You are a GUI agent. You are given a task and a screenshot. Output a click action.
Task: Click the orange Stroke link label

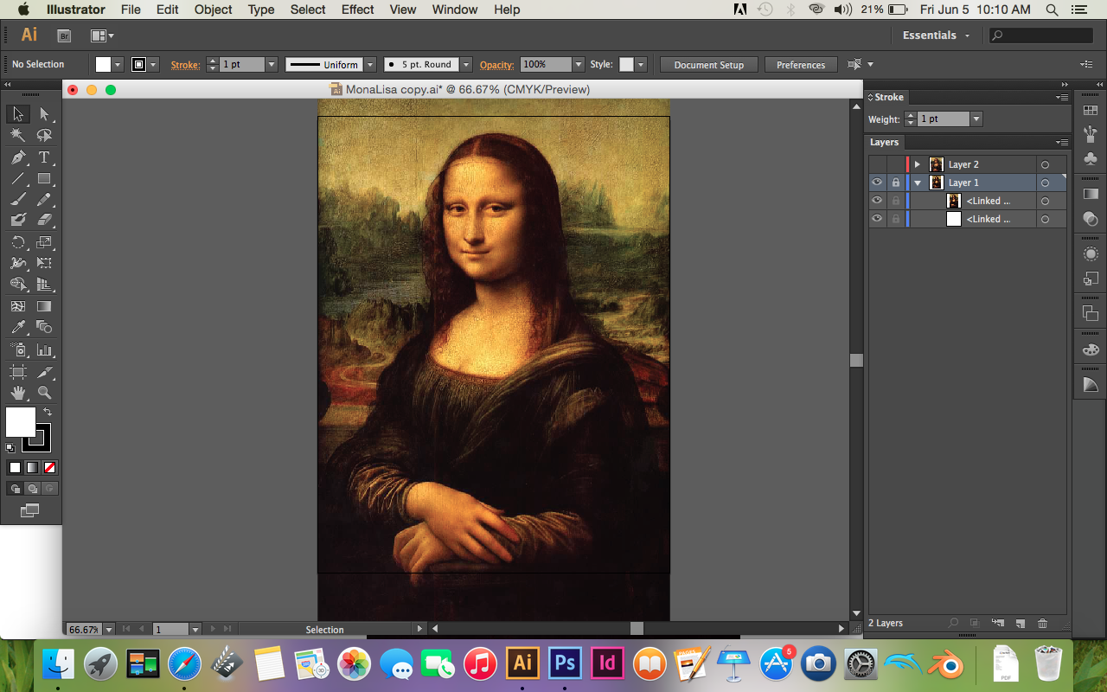185,65
